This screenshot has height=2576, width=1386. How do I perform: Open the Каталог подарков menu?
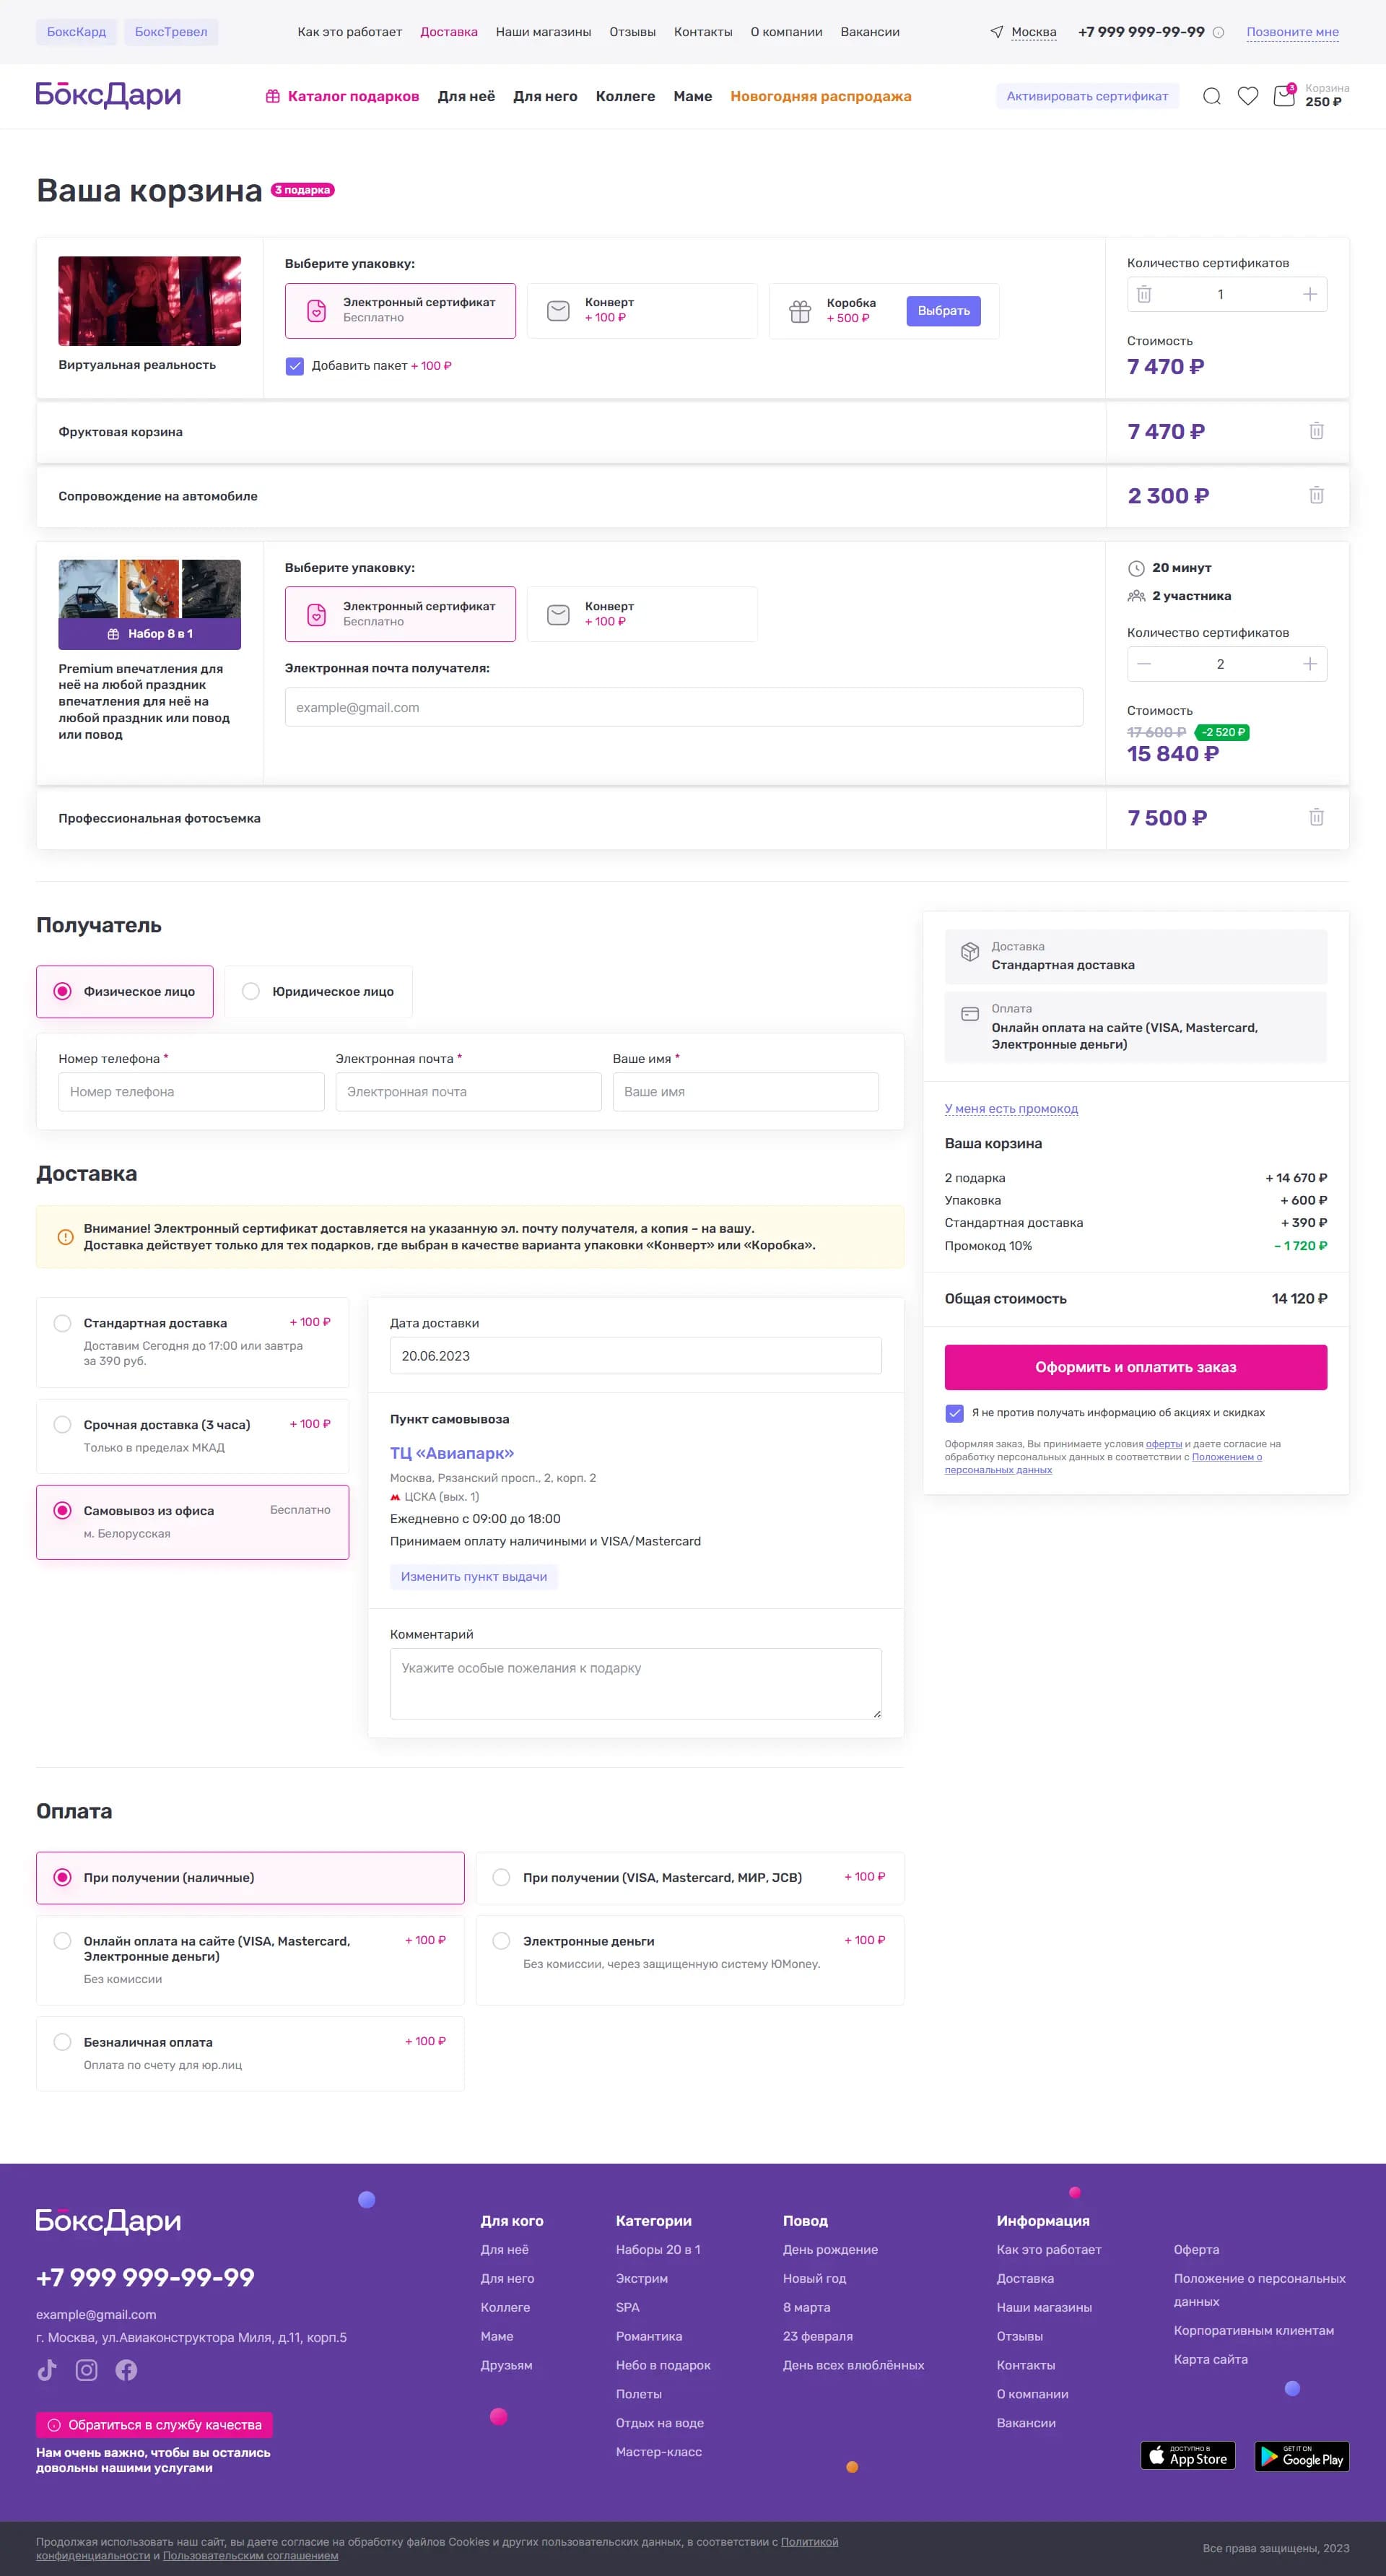(x=341, y=96)
